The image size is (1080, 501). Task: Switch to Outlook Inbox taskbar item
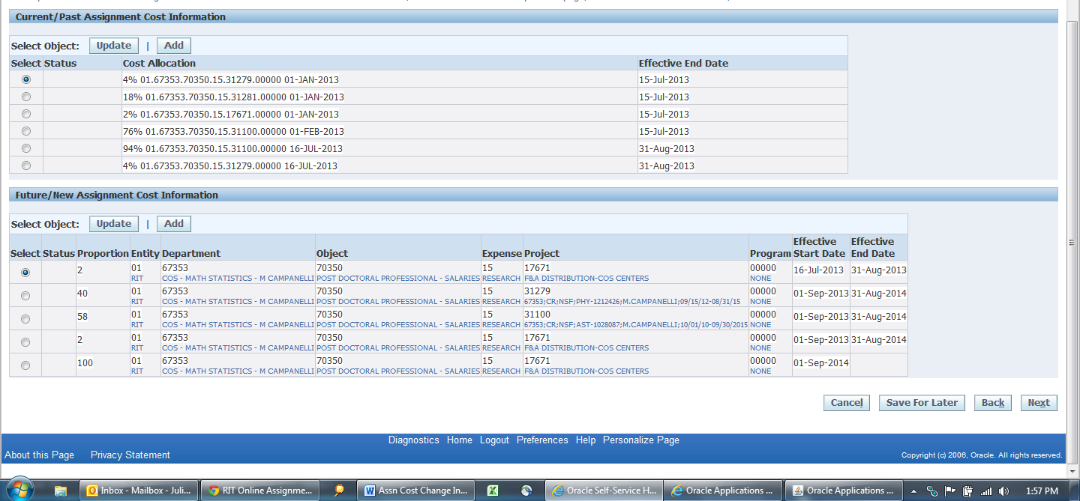click(x=140, y=491)
